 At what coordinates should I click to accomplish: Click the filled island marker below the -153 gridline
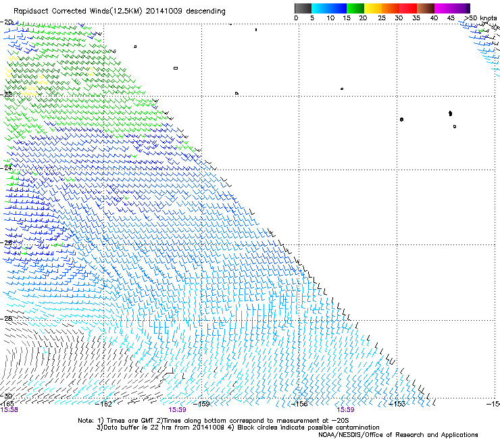401,120
